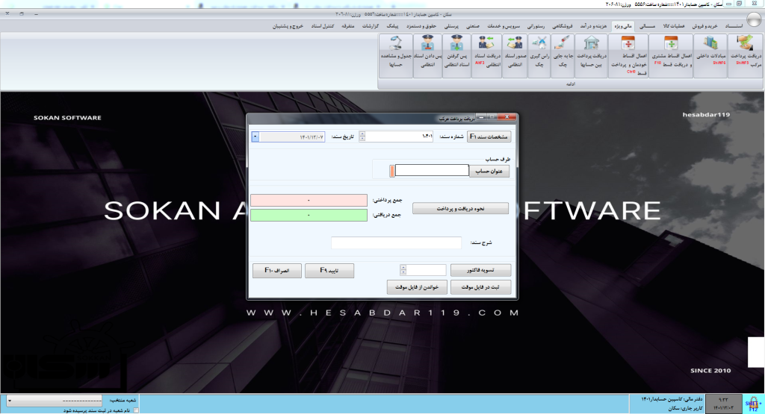Click the pink جمع پرداختی total field
Screen dimensions: 765x414
coord(309,200)
